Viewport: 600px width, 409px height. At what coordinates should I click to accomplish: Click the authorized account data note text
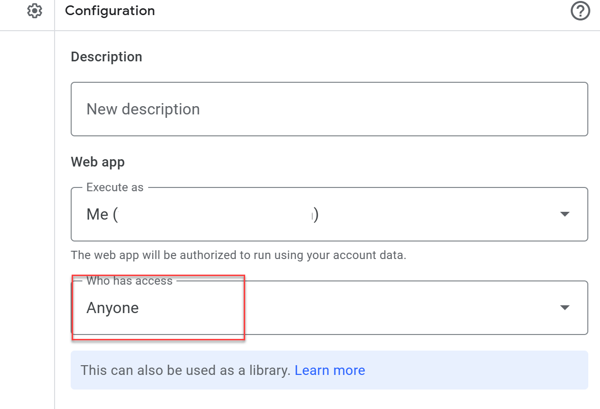[238, 255]
